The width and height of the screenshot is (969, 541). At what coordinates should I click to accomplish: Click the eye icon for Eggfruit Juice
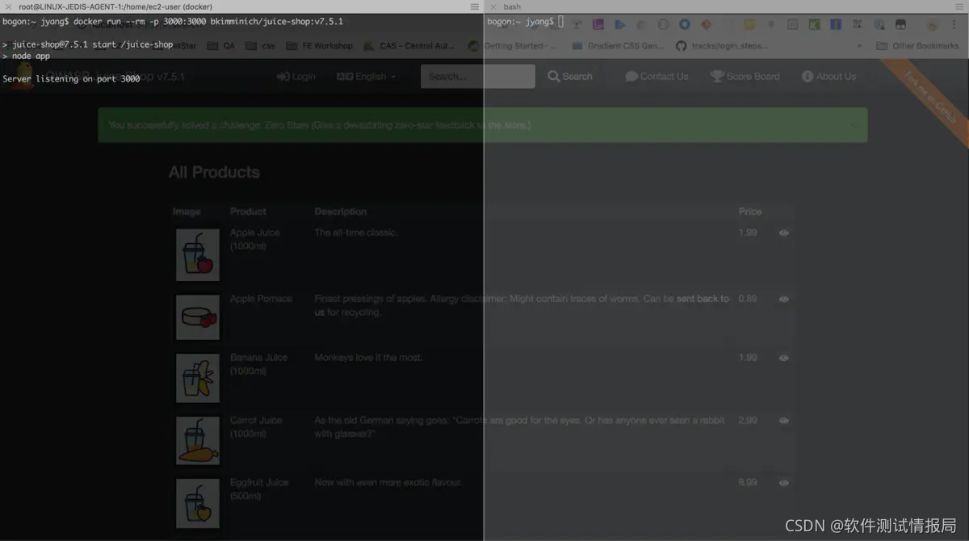(x=783, y=482)
